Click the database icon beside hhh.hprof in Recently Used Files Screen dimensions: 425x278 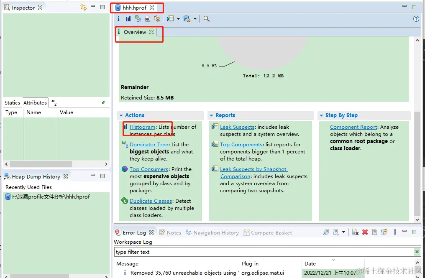(x=8, y=197)
